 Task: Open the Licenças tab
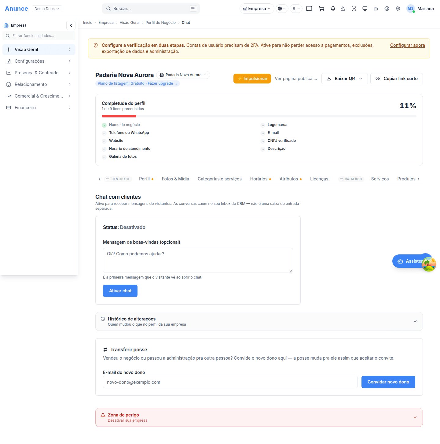click(319, 179)
